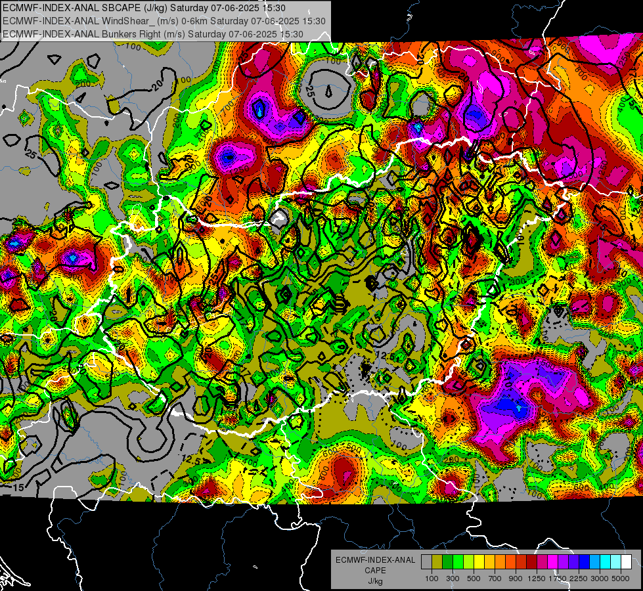Pick the bright magenta legend swatch
643x591 pixels.
[553, 562]
